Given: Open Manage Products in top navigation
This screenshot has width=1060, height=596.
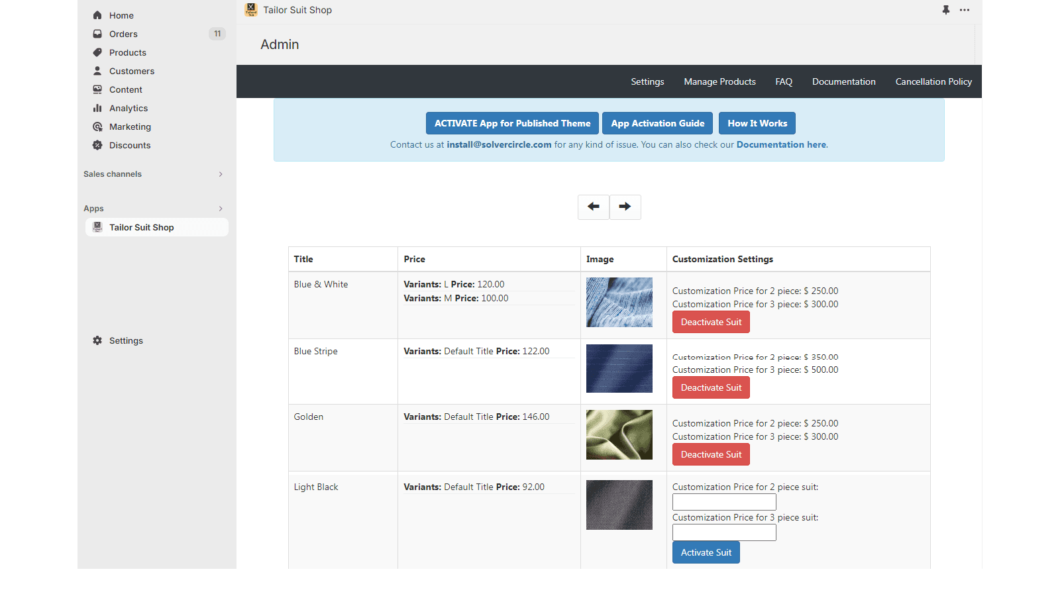Looking at the screenshot, I should (x=719, y=81).
